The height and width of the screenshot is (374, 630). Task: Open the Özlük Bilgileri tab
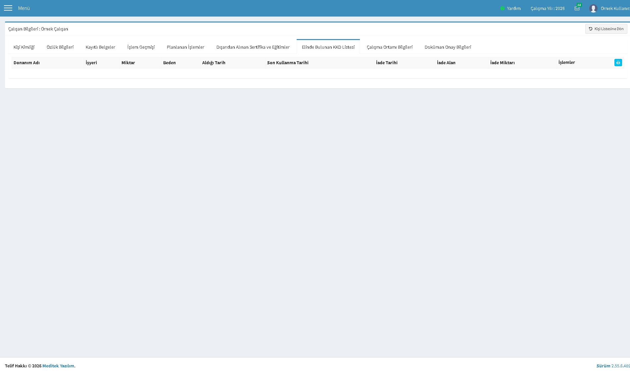60,47
